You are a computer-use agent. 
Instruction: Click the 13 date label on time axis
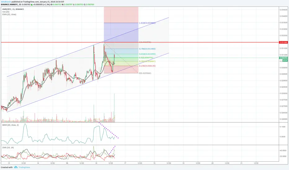click(9, 163)
